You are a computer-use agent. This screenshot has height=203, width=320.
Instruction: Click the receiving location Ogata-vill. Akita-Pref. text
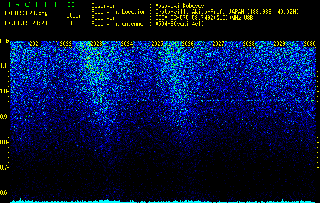pos(227,12)
